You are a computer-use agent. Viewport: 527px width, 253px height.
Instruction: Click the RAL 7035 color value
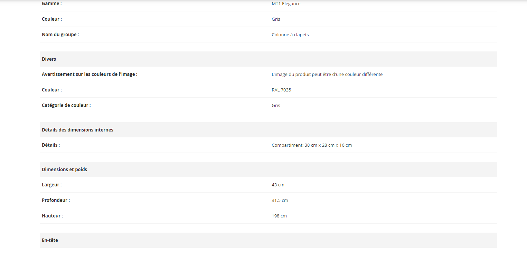pos(281,90)
